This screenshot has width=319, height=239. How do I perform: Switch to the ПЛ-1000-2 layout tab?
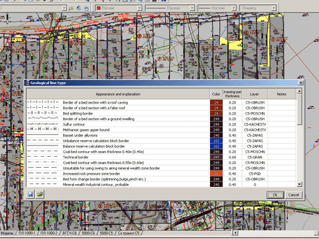click(x=49, y=233)
